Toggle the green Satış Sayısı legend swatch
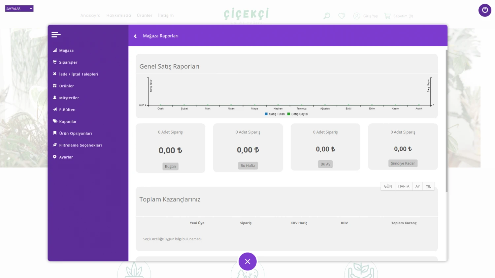This screenshot has height=278, width=495. coord(289,114)
